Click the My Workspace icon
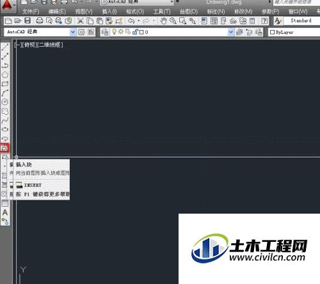Viewport: 320px width, 284px height. pos(91,32)
